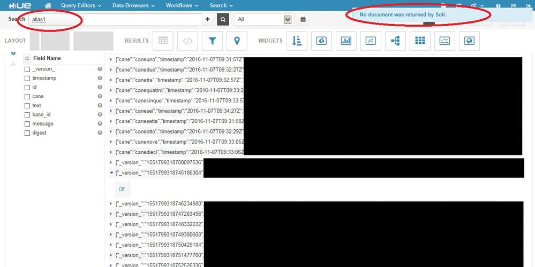Check the digest field
Screen dimensions: 535x267
pos(27,133)
